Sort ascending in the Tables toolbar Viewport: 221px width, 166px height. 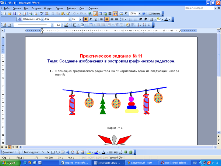coord(139,25)
